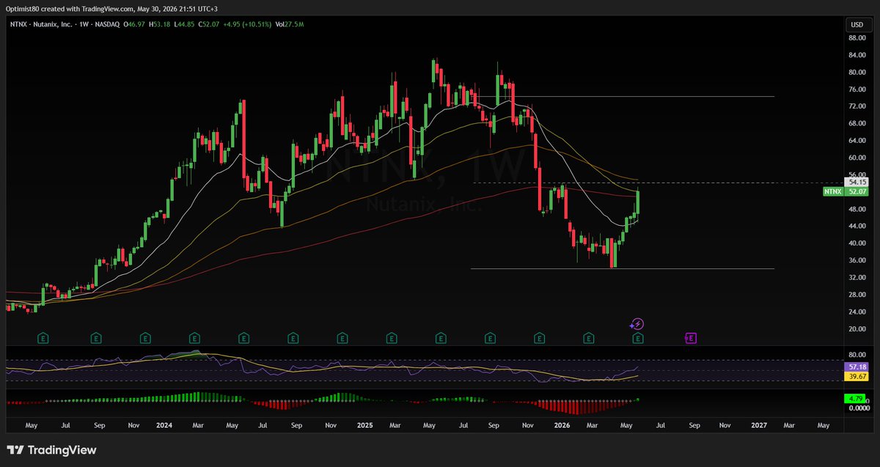This screenshot has height=467, width=880.
Task: Select the upper horizontal line near 74
Action: coord(623,96)
